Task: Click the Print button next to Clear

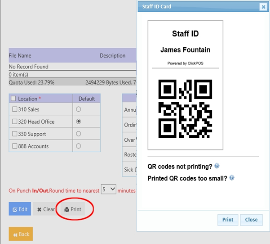Action: pos(72,209)
